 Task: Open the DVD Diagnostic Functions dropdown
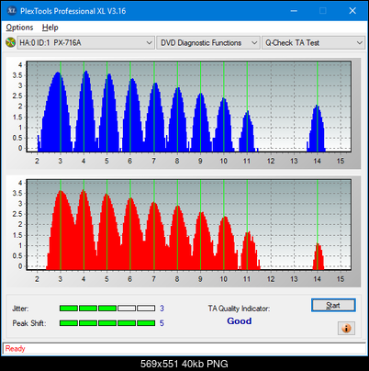click(x=208, y=43)
